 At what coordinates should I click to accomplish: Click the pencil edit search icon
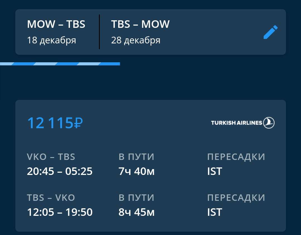coord(270,32)
